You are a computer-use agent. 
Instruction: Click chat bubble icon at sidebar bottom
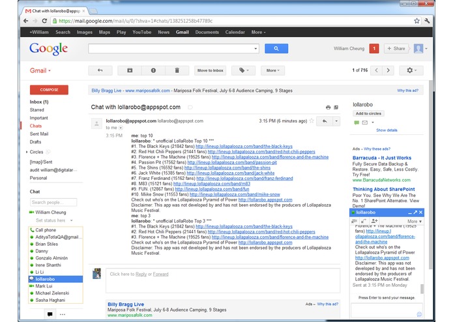(50, 314)
